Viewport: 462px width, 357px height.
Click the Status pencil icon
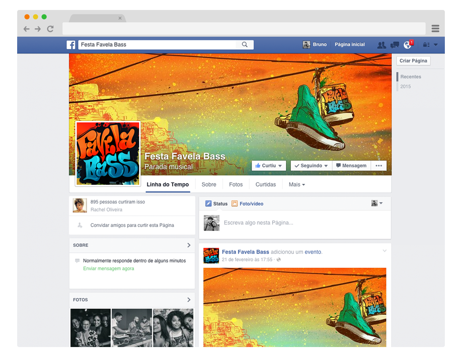pyautogui.click(x=208, y=204)
